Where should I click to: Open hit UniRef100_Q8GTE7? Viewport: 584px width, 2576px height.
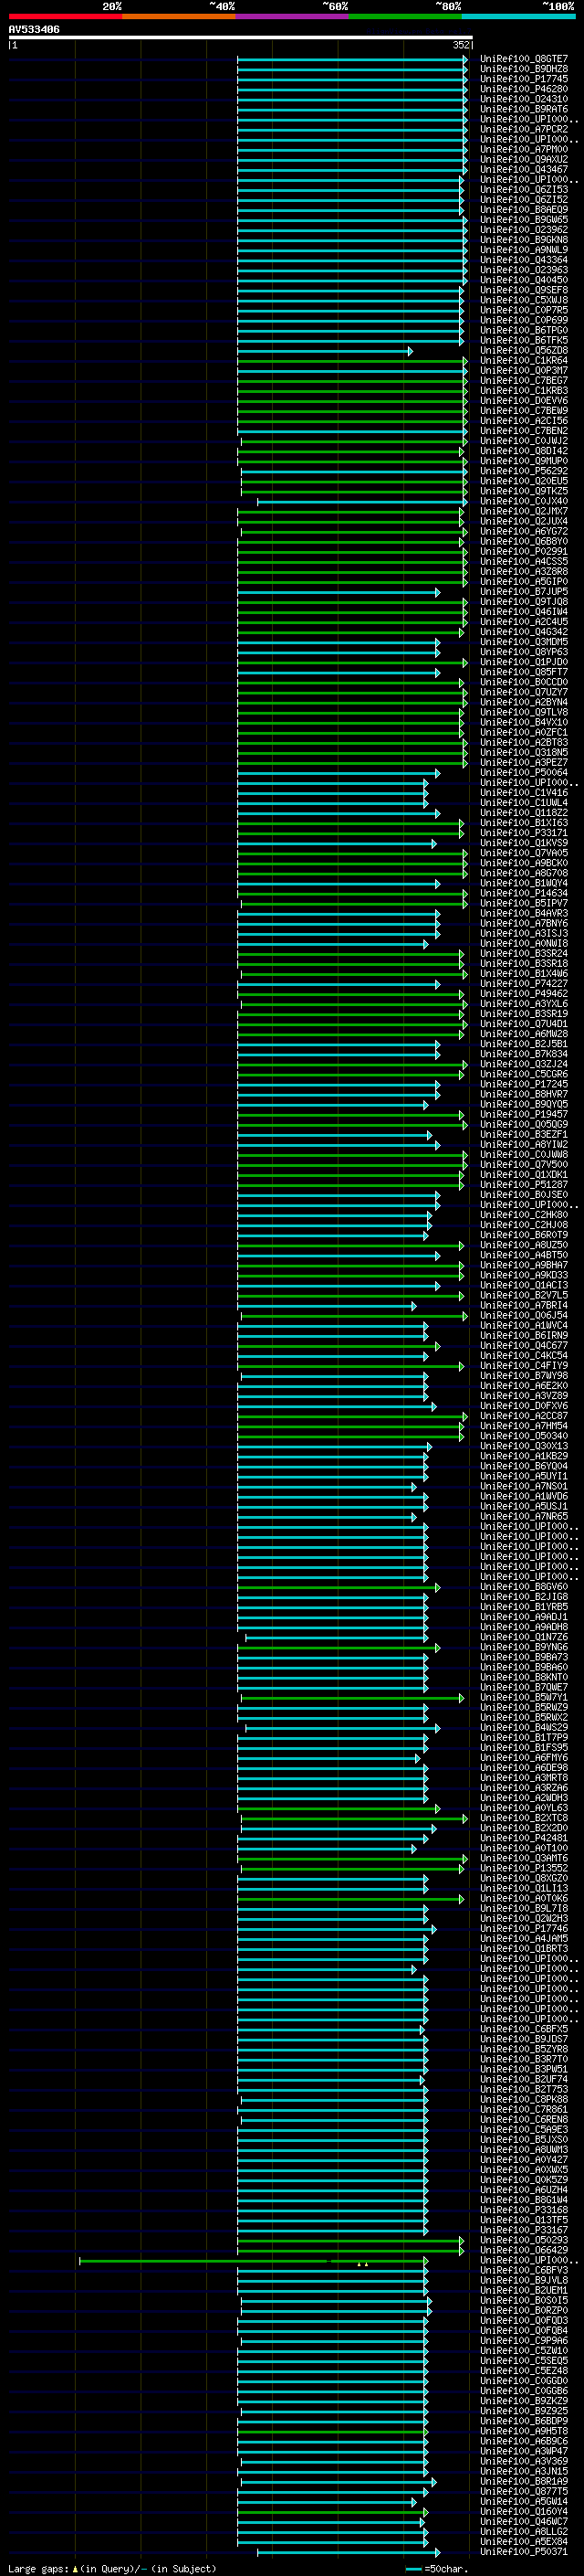(x=524, y=59)
